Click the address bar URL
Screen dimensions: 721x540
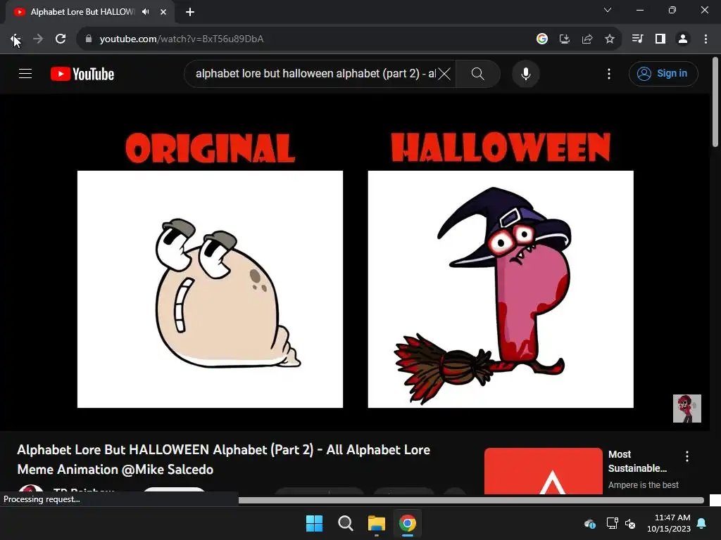tap(182, 39)
